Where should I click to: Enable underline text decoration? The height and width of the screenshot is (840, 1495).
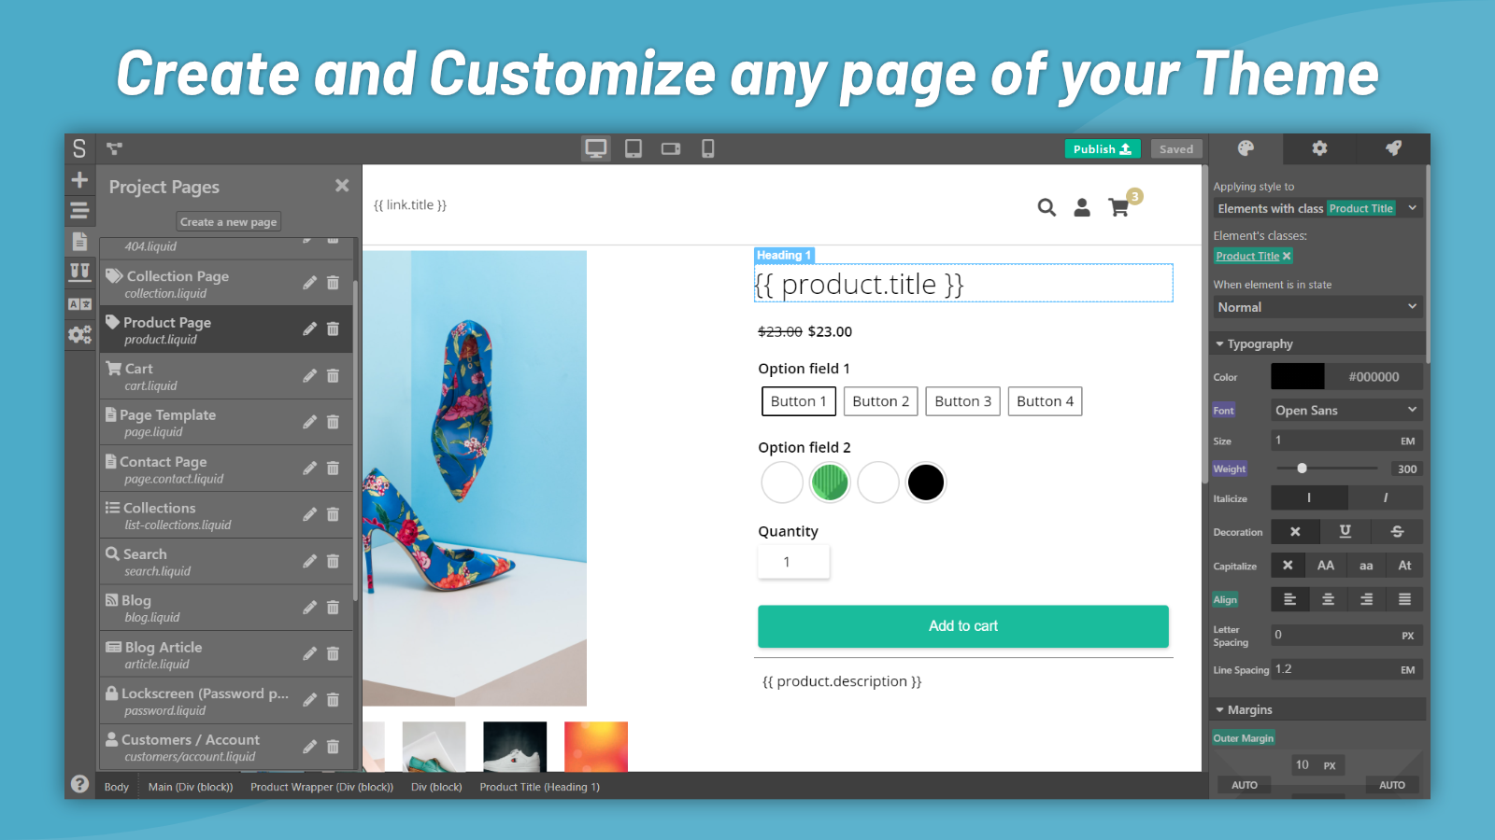pyautogui.click(x=1345, y=531)
